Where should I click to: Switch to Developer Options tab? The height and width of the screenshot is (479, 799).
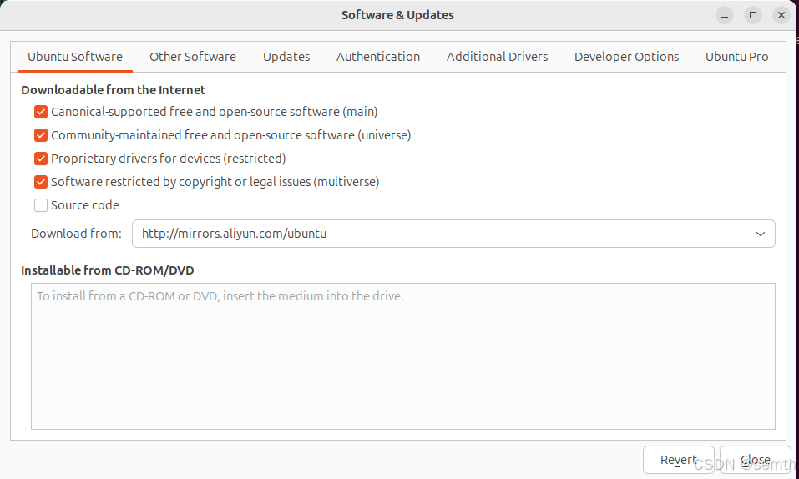[627, 57]
